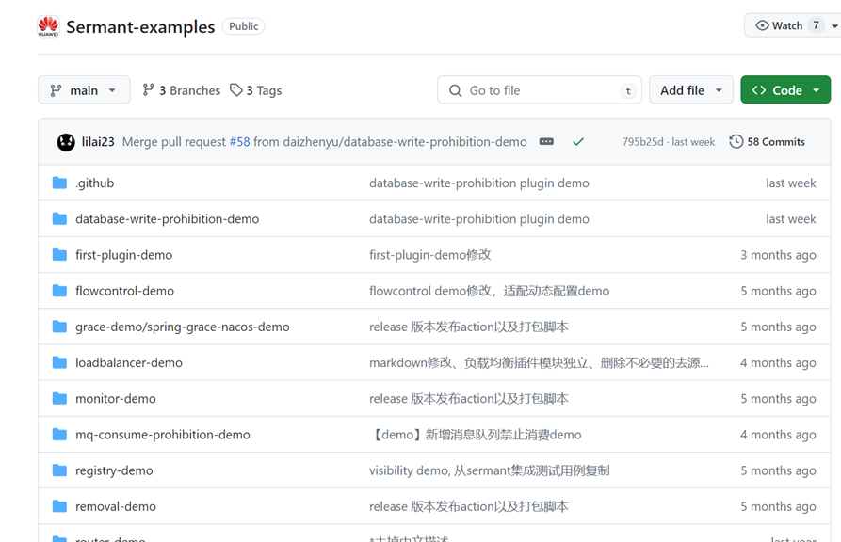Expand the commit message with the ellipsis
Image resolution: width=841 pixels, height=542 pixels.
point(545,141)
